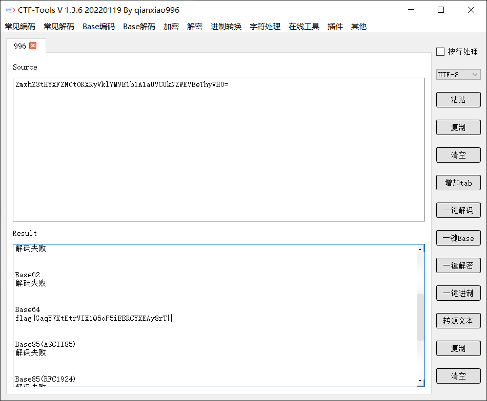
Task: Select the 996 tab
Action: 20,46
